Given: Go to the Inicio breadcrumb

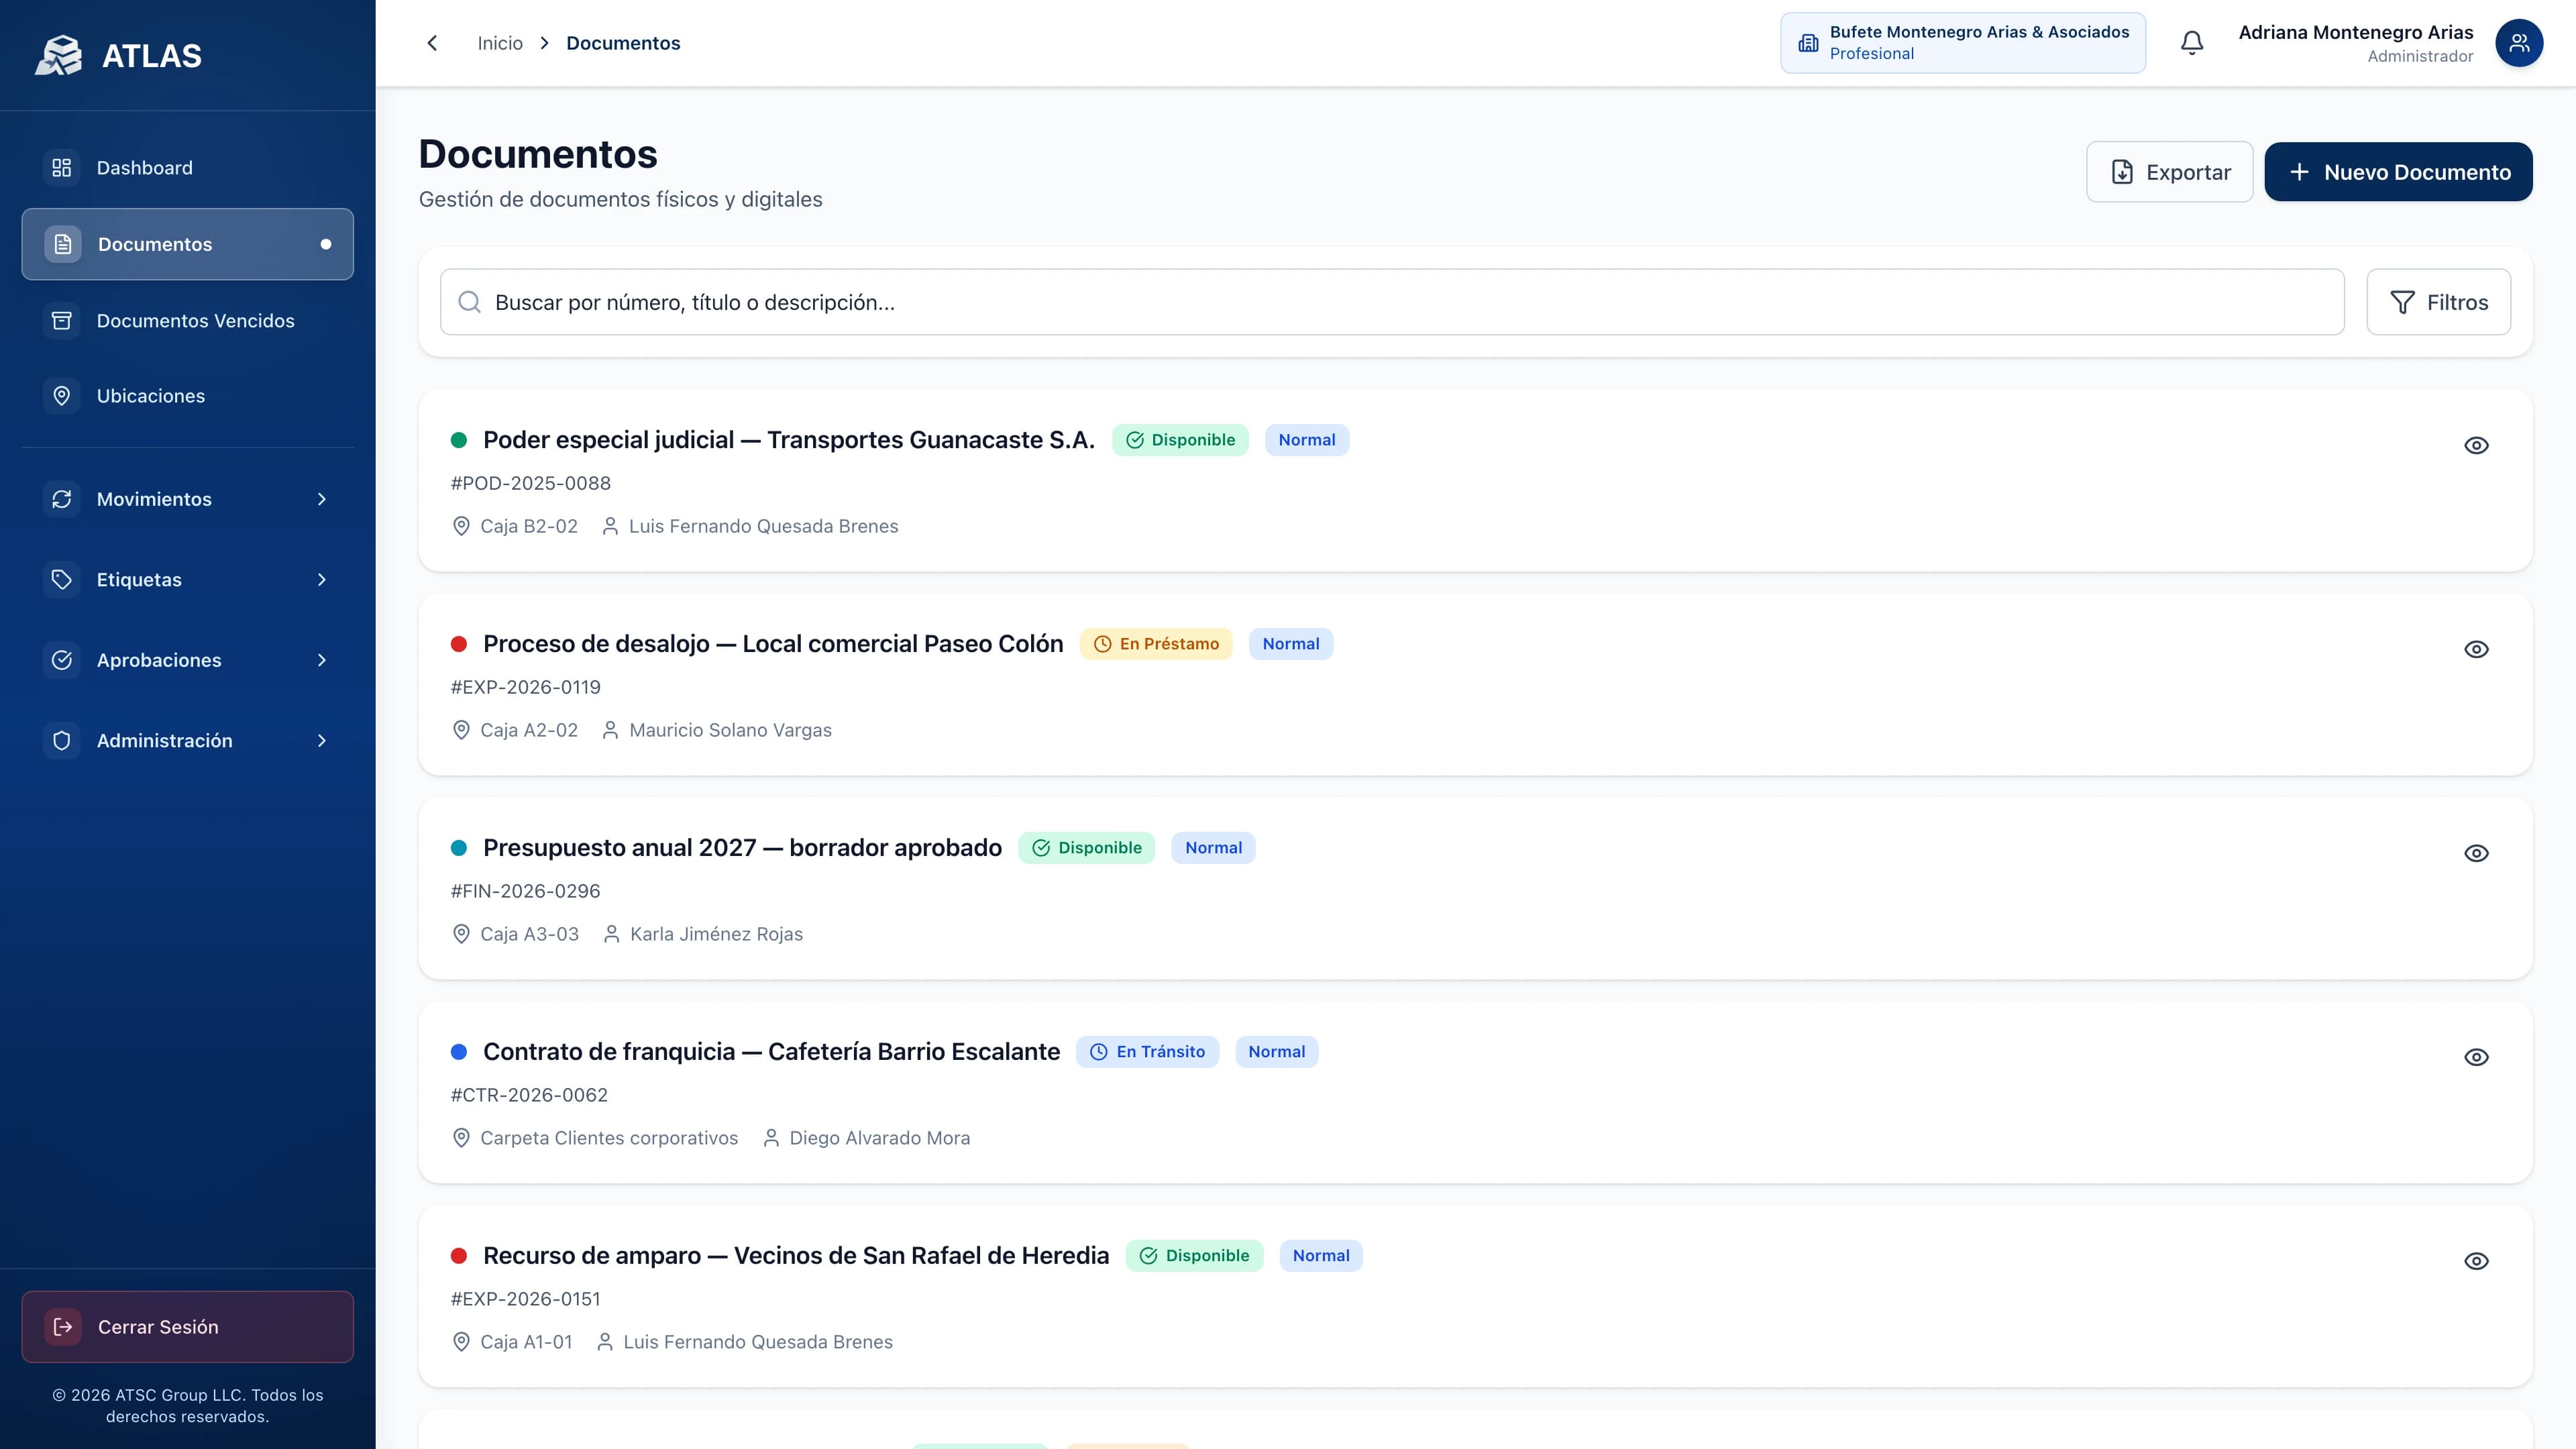Looking at the screenshot, I should click(x=500, y=43).
